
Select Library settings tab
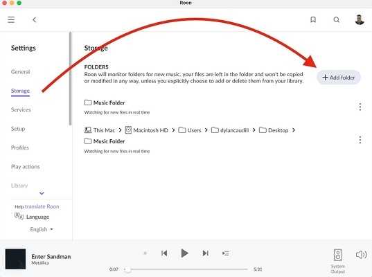point(19,186)
